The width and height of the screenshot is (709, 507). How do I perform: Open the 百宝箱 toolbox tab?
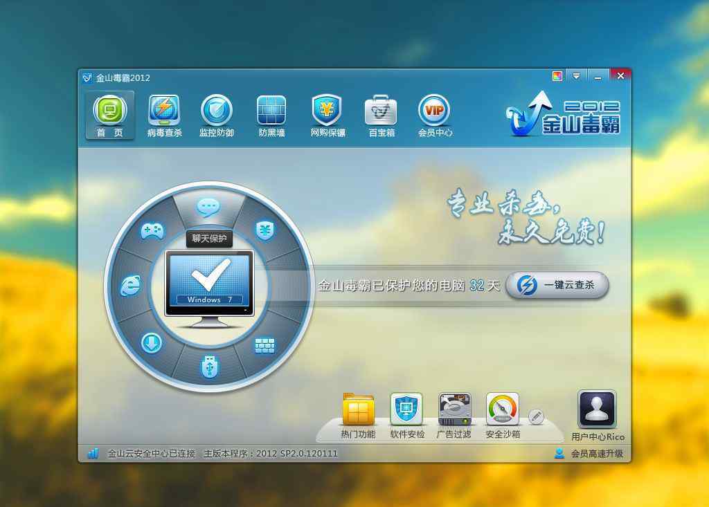pos(382,116)
